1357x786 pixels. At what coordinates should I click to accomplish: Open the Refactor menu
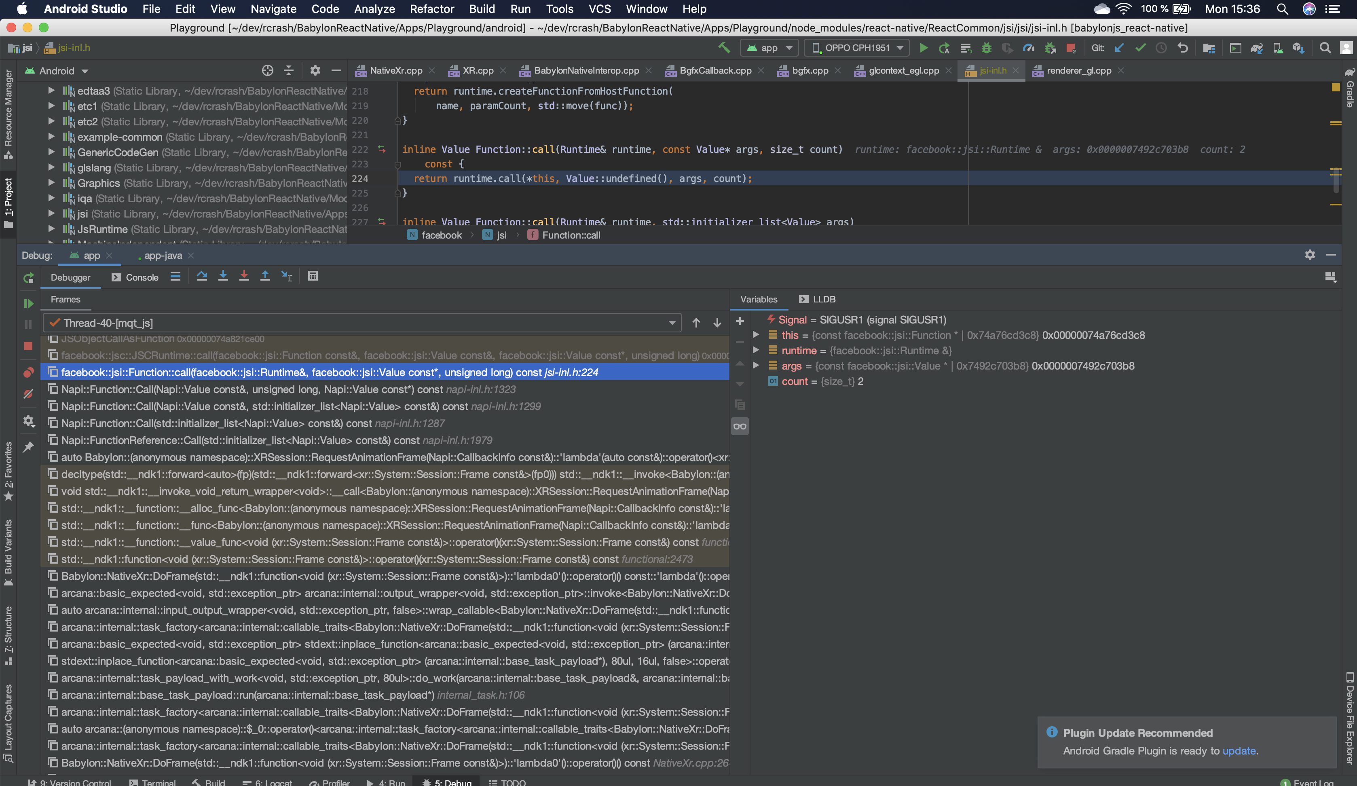[431, 8]
